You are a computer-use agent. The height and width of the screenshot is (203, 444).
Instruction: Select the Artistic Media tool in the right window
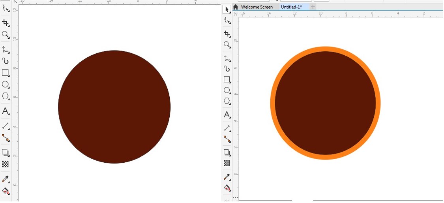tap(227, 69)
